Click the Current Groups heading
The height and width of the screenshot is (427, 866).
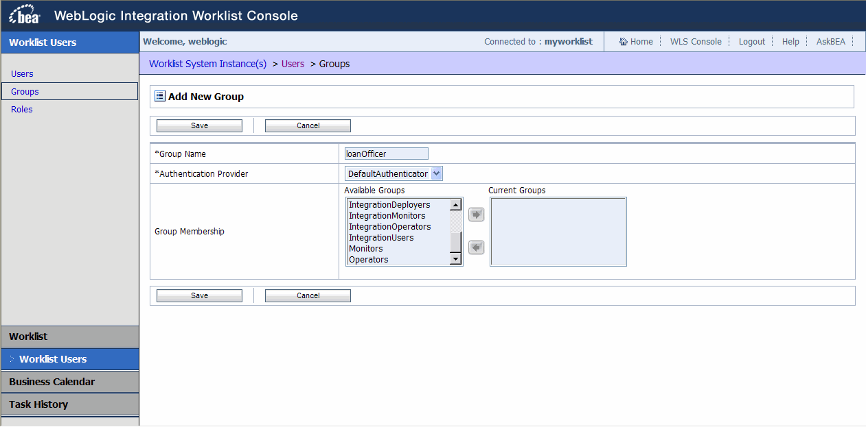pos(517,191)
